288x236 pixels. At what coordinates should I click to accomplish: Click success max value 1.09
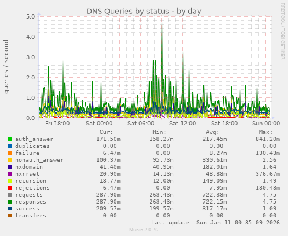click(269, 209)
